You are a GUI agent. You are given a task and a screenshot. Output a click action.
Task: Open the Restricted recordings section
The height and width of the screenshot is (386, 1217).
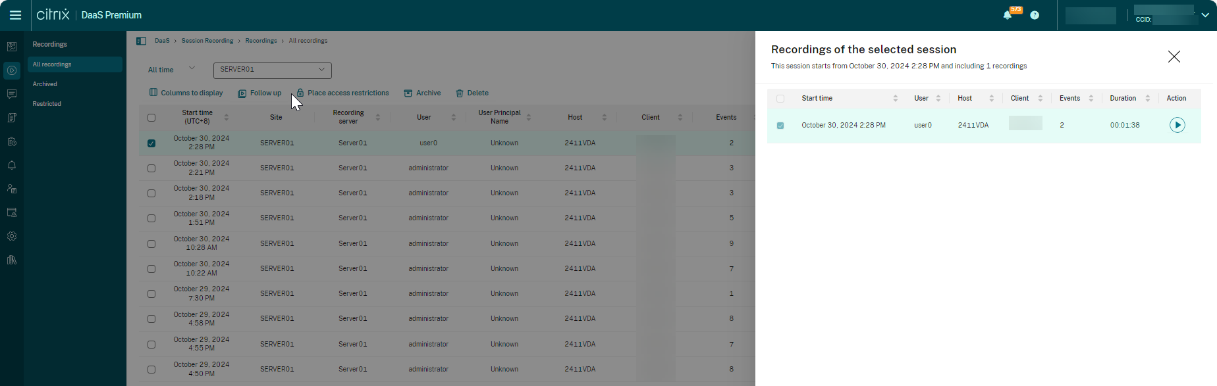47,104
